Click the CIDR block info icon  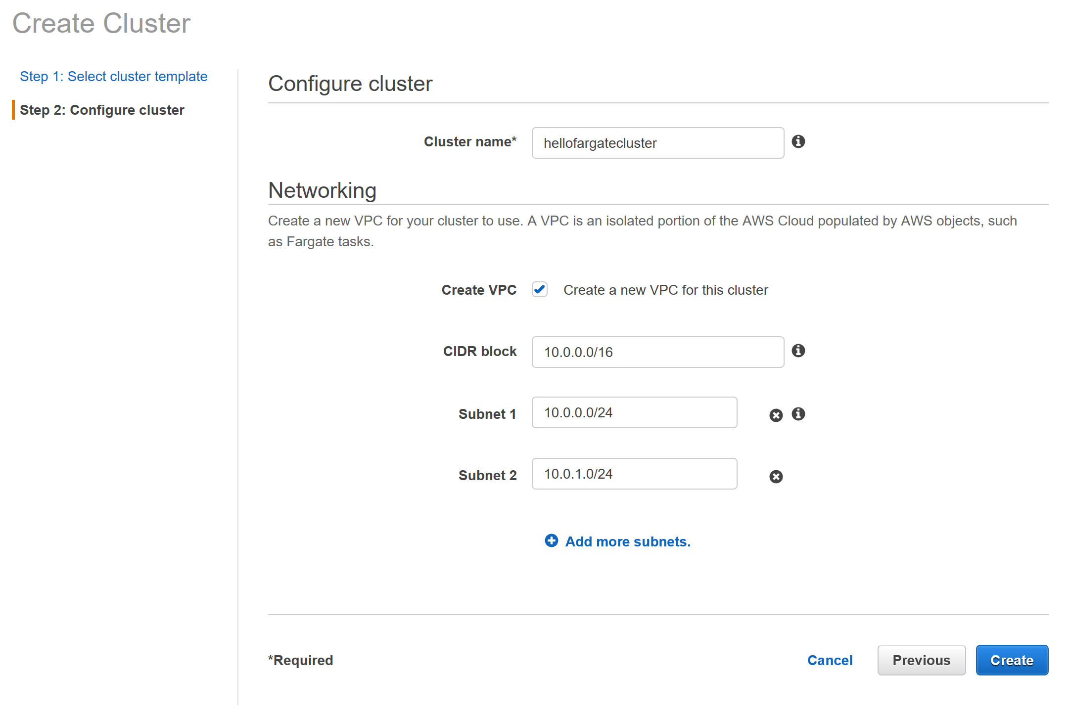pos(798,351)
